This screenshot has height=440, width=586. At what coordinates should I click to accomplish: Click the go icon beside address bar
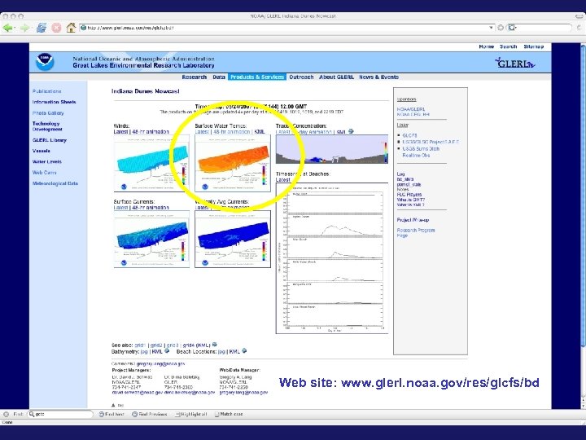tap(501, 28)
